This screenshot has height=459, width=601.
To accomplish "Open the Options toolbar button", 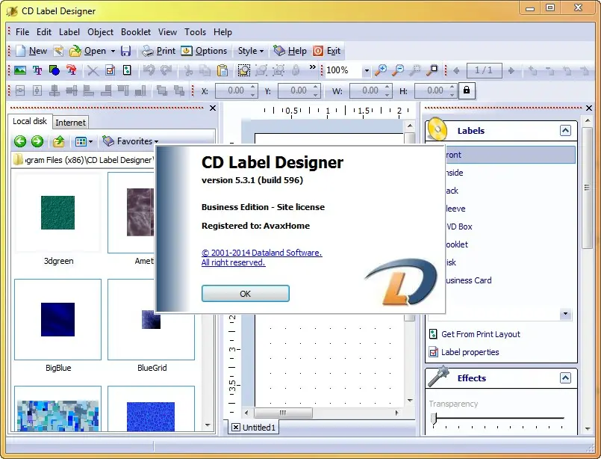I will [x=204, y=51].
